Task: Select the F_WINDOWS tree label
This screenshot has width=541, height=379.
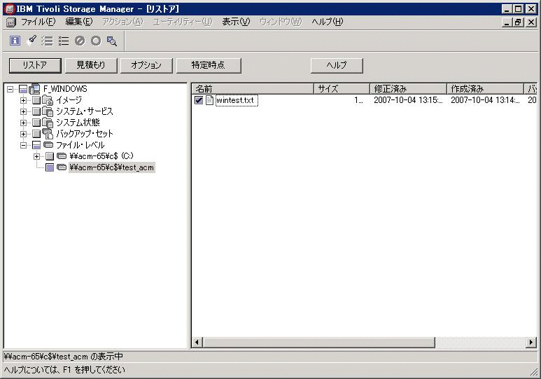Action: (x=65, y=89)
